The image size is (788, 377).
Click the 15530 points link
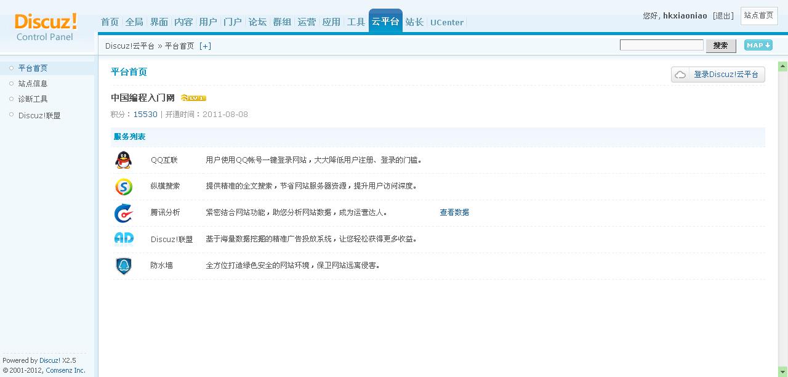pyautogui.click(x=145, y=115)
